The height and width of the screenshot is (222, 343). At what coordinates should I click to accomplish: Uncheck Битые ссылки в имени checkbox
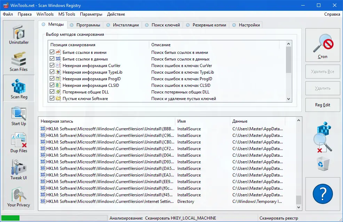(x=52, y=52)
